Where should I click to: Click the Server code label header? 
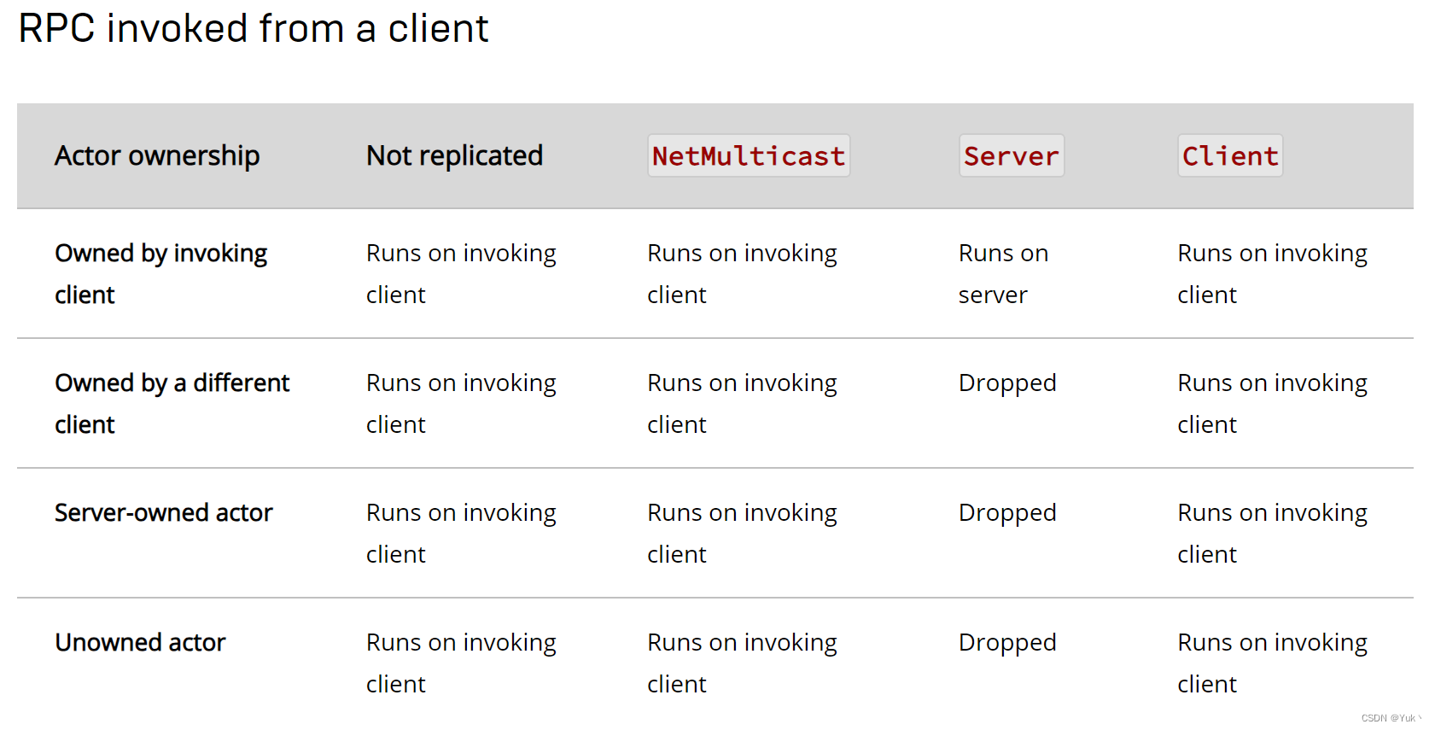click(x=1012, y=155)
